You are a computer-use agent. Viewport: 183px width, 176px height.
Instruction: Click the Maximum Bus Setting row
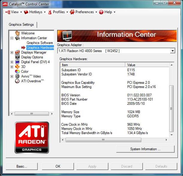(115, 87)
